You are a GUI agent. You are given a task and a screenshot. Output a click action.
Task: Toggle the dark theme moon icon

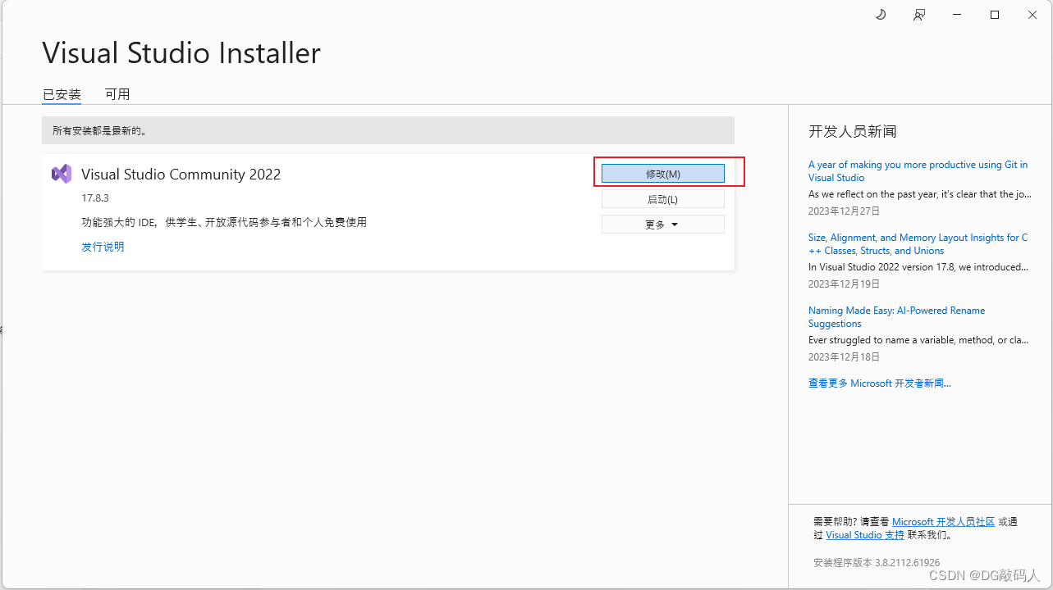(x=881, y=15)
